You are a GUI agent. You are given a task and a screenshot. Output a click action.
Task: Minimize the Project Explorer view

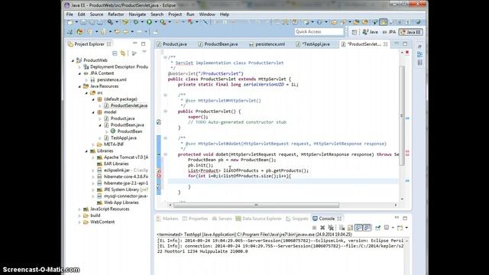pyautogui.click(x=134, y=44)
